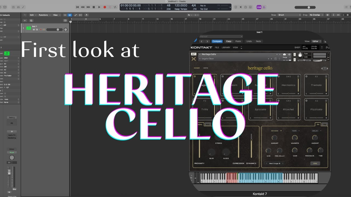Click Compare in the plugin header
The height and width of the screenshot is (197, 351).
[217, 41]
